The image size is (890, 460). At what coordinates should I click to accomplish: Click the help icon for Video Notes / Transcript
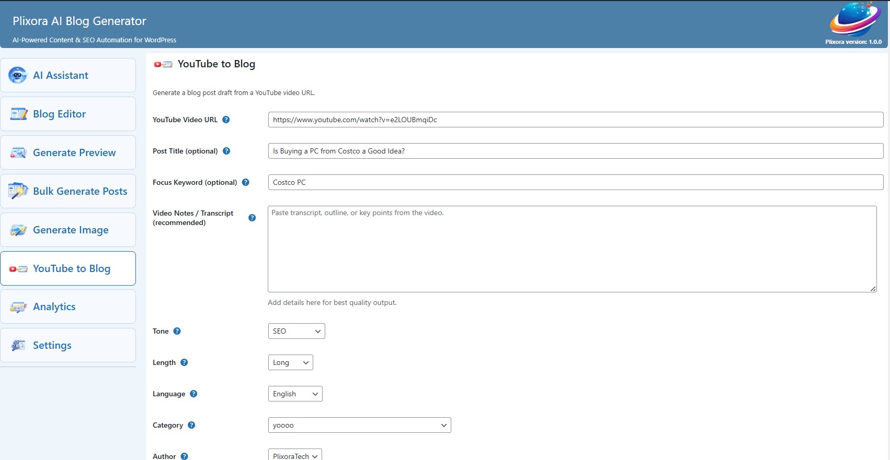pos(252,218)
